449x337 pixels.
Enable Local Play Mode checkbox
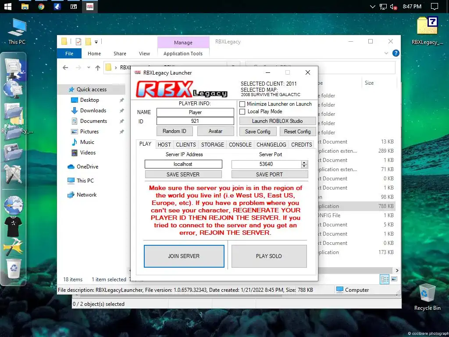tap(242, 111)
